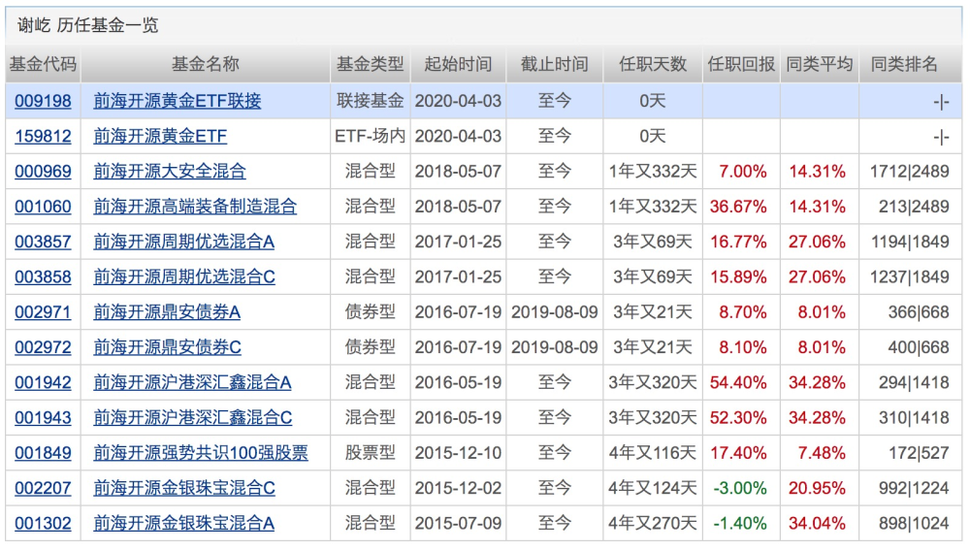
Task: Click the title 谢屹 历任基金一览
Action: (x=88, y=25)
